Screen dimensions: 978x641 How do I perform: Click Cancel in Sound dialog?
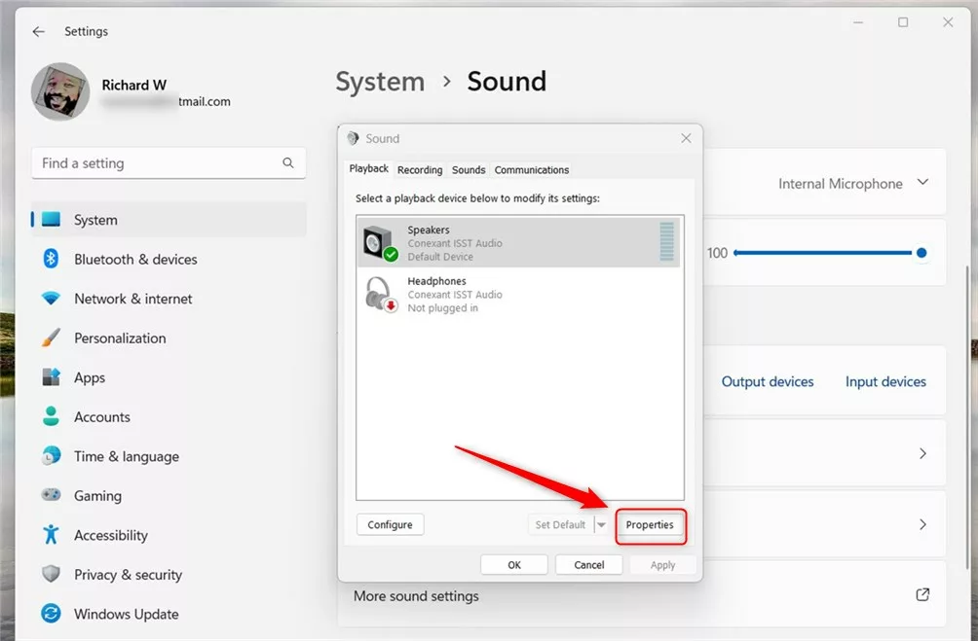click(588, 565)
